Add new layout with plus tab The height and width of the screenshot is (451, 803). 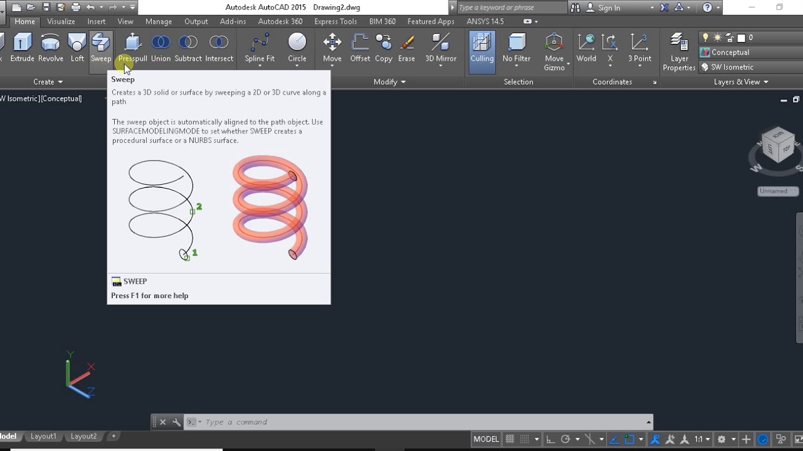(x=114, y=436)
